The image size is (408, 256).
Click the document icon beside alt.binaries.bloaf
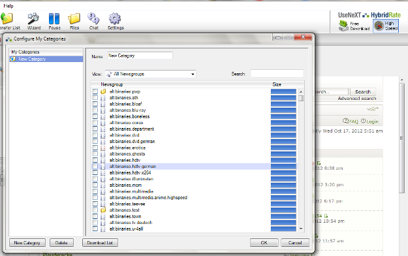[103, 104]
